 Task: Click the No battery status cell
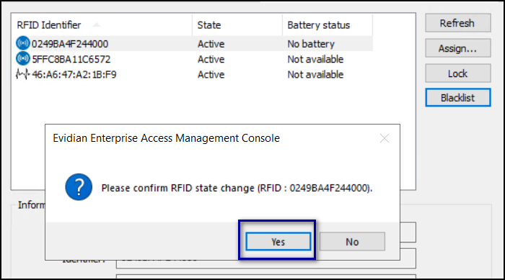pos(311,44)
